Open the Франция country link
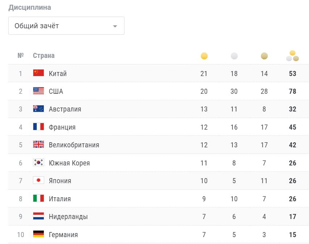Viewport: 309px width, 244px height. 62,127
